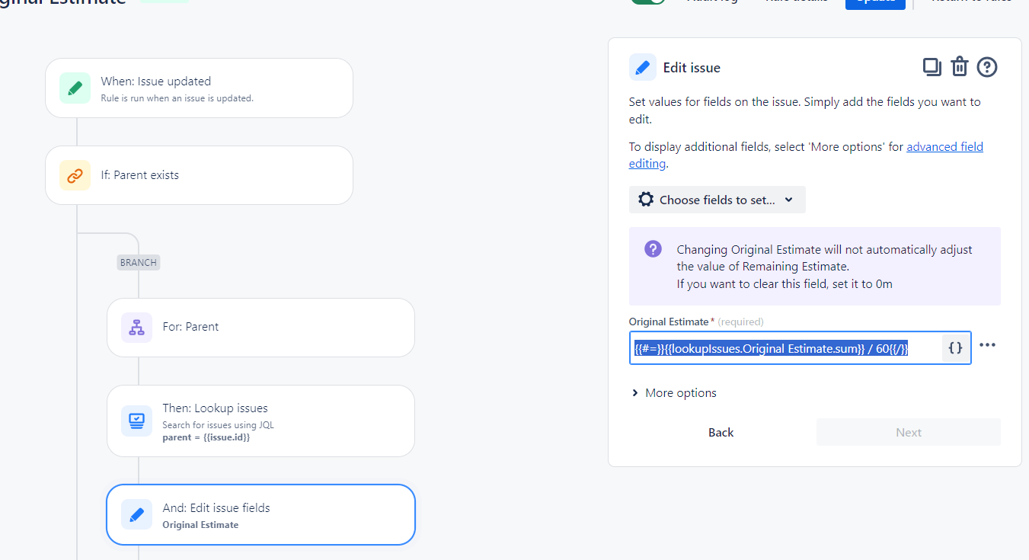This screenshot has width=1029, height=560.
Task: Expand More options section
Action: (674, 393)
